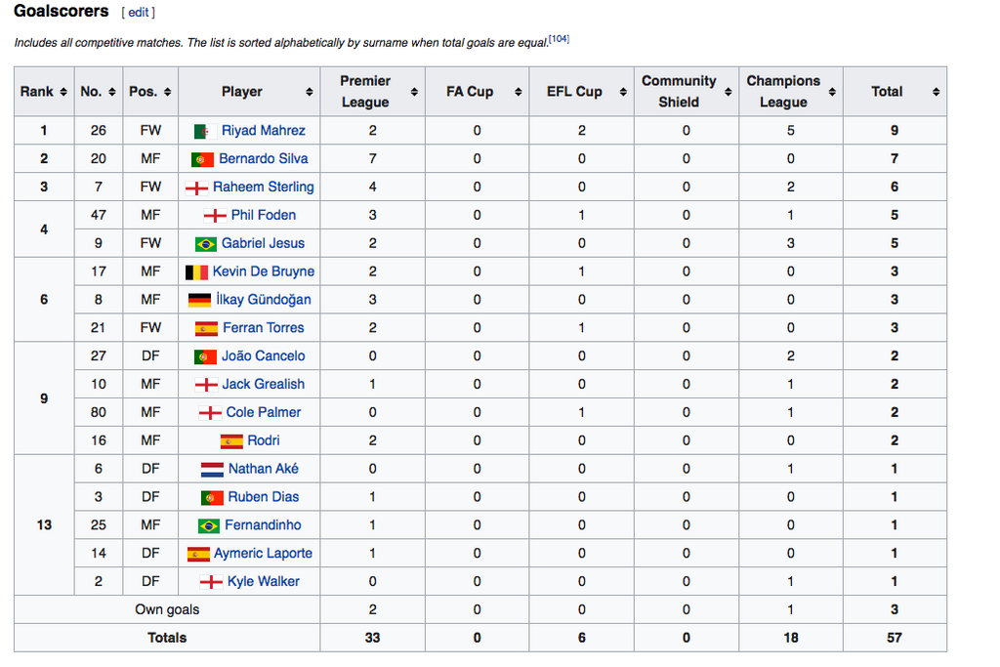Open İlkay Gündoğan player page

tap(264, 299)
